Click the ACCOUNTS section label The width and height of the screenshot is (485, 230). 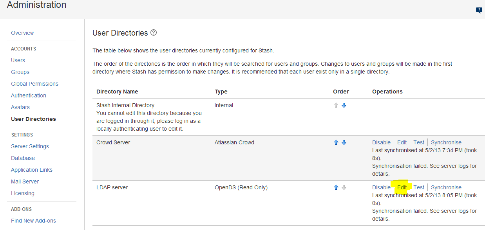(x=24, y=49)
